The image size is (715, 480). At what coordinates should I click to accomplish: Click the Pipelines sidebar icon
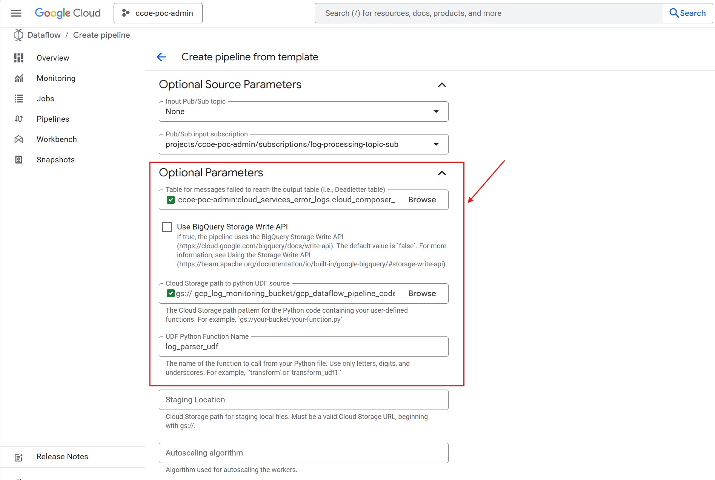tap(18, 119)
